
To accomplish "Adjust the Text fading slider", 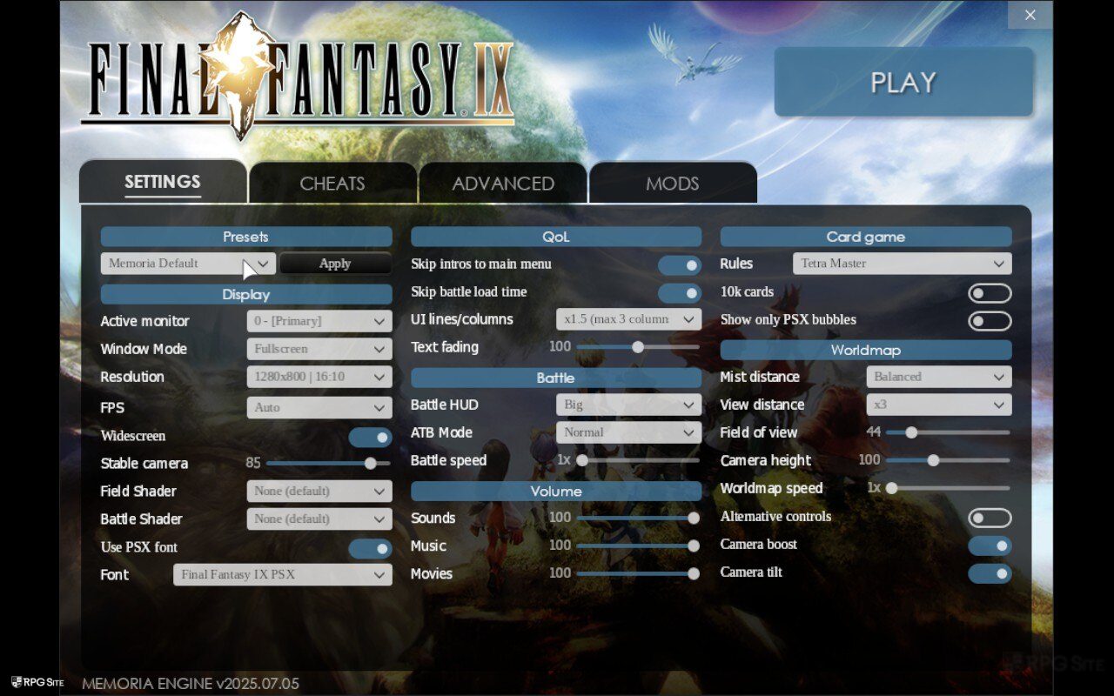I will (638, 347).
